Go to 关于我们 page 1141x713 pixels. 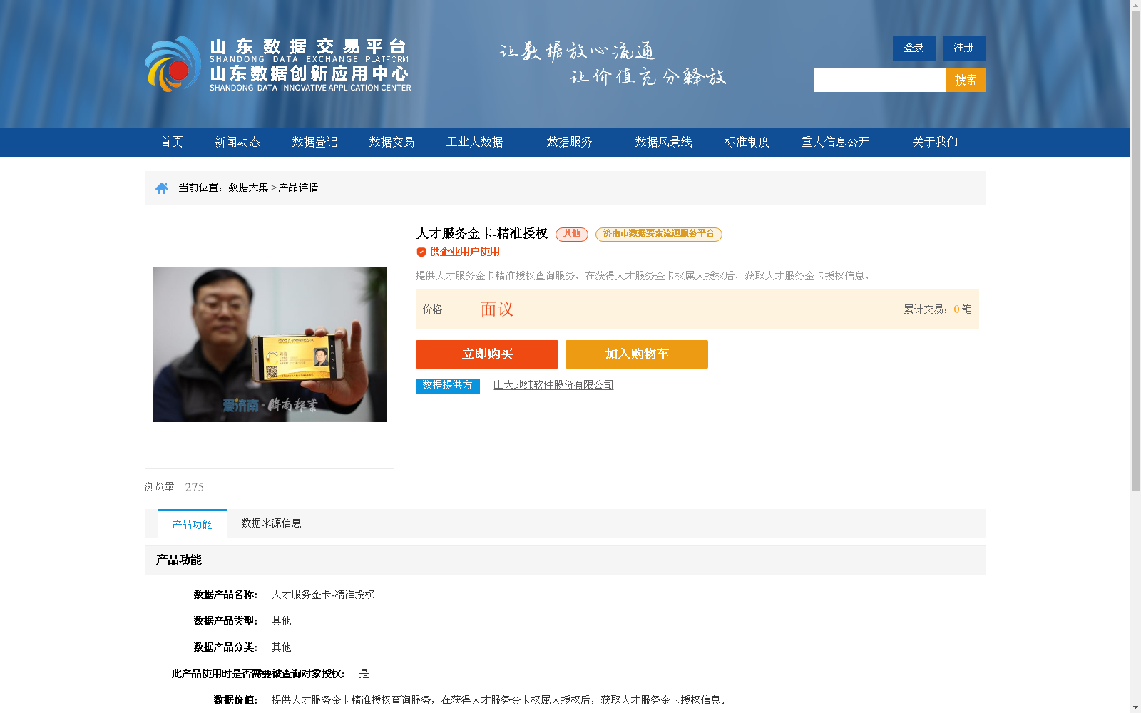pyautogui.click(x=934, y=142)
